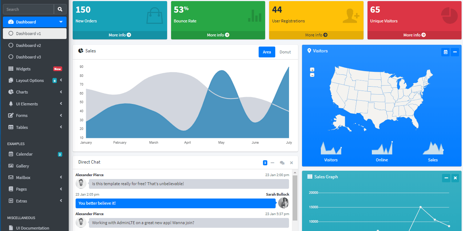Click the calendar icon in Visitors panel header
The width and height of the screenshot is (463, 231).
(445, 52)
